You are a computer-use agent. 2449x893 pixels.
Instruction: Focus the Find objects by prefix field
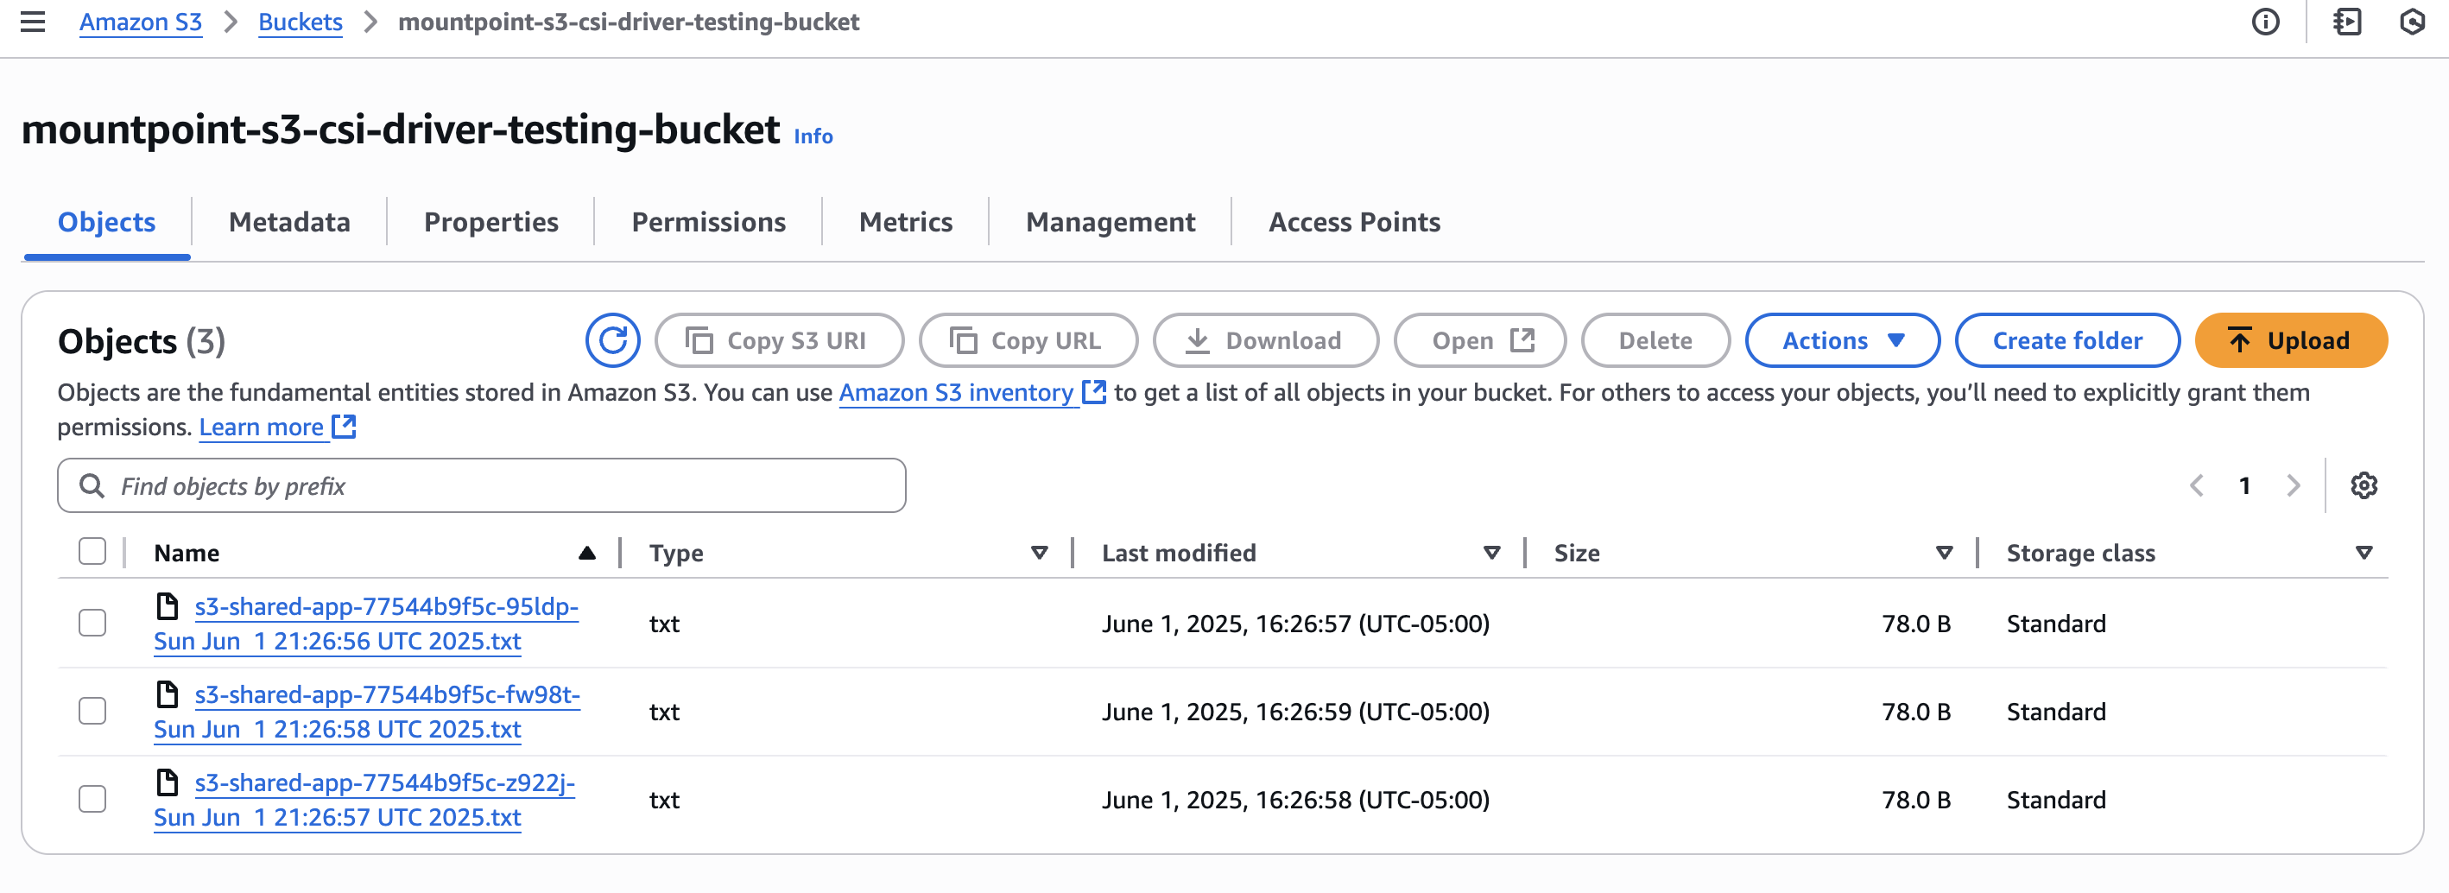(481, 486)
